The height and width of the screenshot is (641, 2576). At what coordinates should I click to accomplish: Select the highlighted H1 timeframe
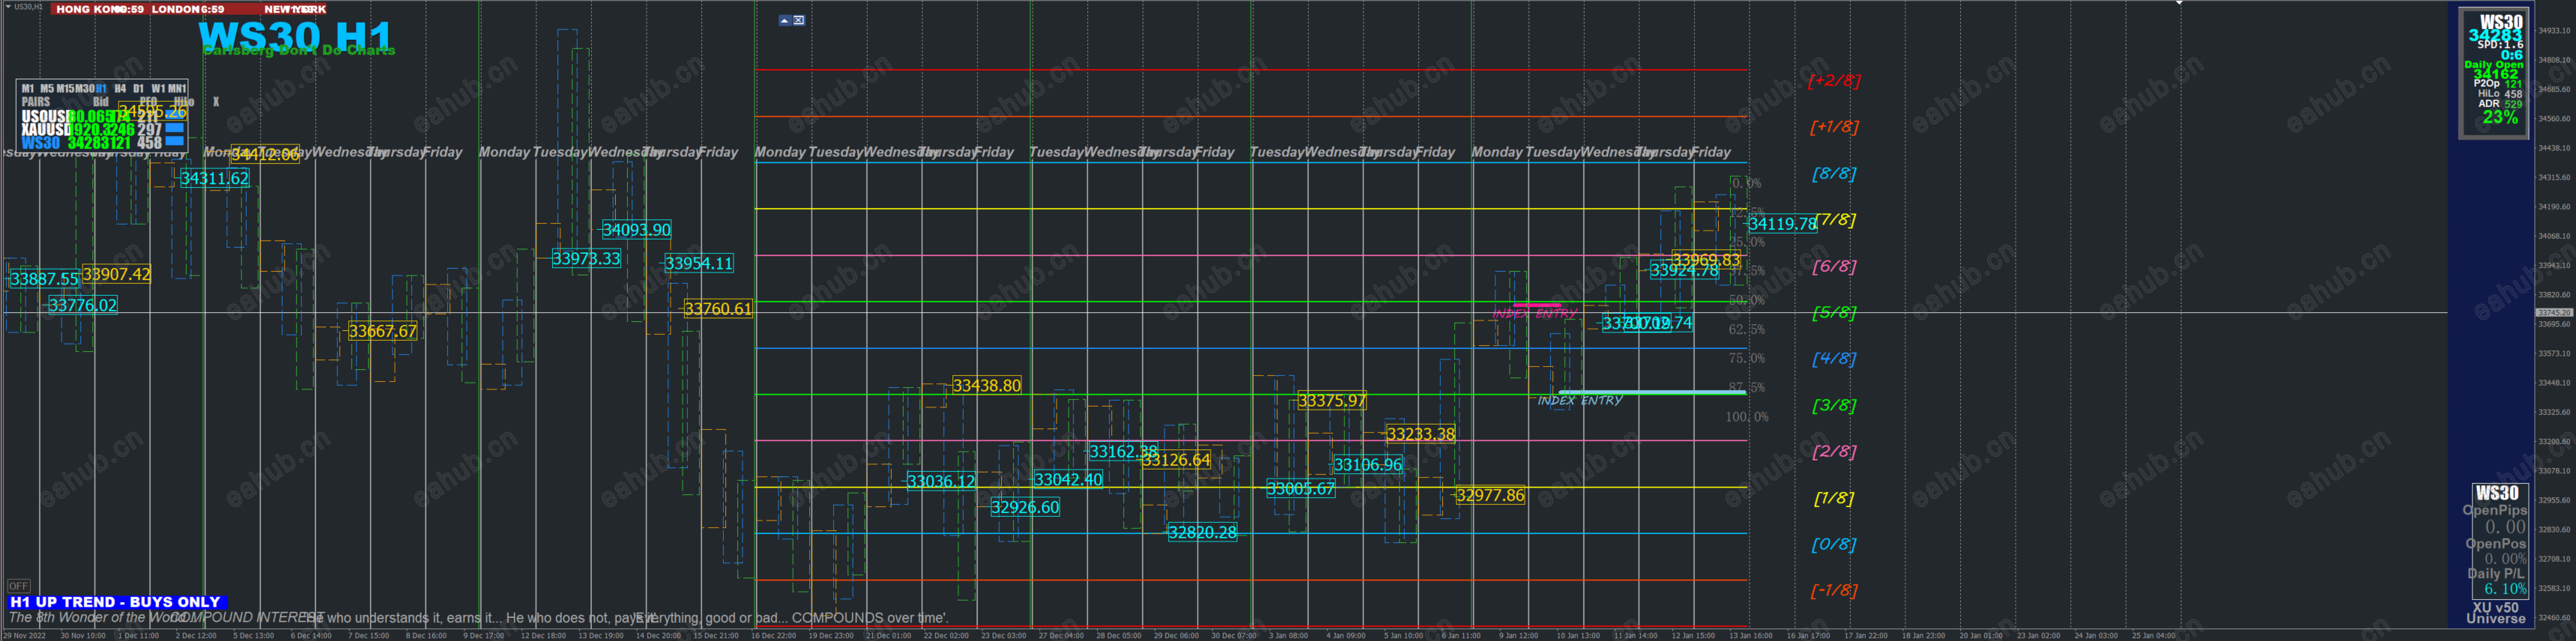[102, 89]
